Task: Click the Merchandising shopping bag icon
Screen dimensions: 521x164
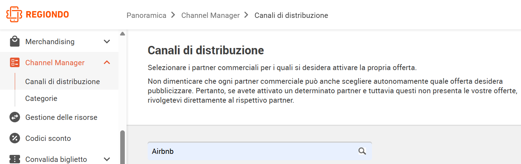Action: pos(15,41)
